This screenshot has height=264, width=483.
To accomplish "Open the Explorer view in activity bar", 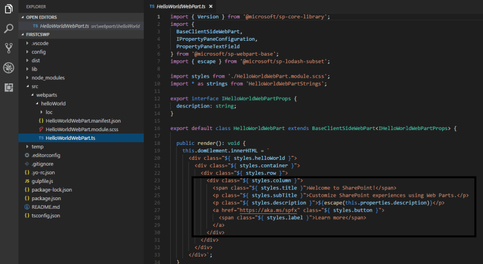I will point(9,9).
